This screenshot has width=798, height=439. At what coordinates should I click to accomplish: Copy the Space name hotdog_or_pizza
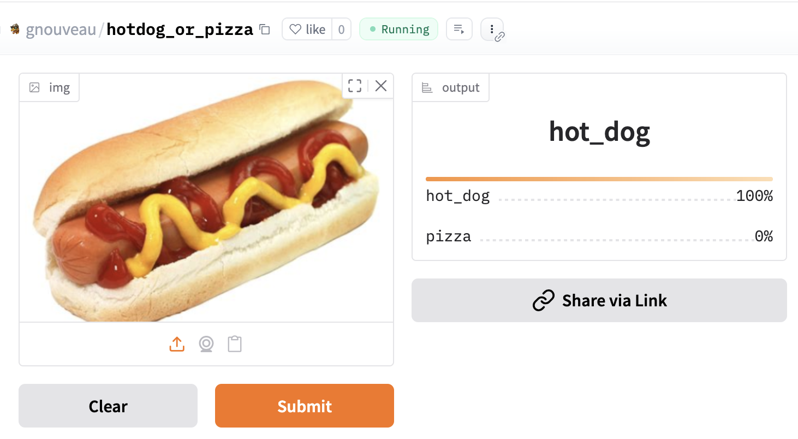click(x=265, y=29)
